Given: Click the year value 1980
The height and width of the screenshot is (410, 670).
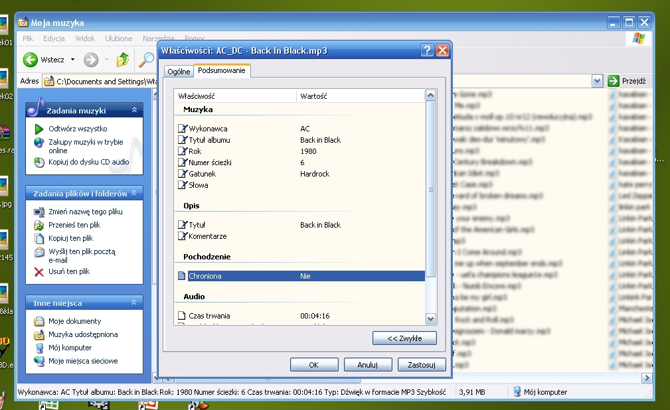Looking at the screenshot, I should [x=308, y=151].
